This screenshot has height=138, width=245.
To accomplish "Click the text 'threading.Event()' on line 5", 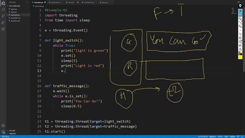I will (x=70, y=30).
